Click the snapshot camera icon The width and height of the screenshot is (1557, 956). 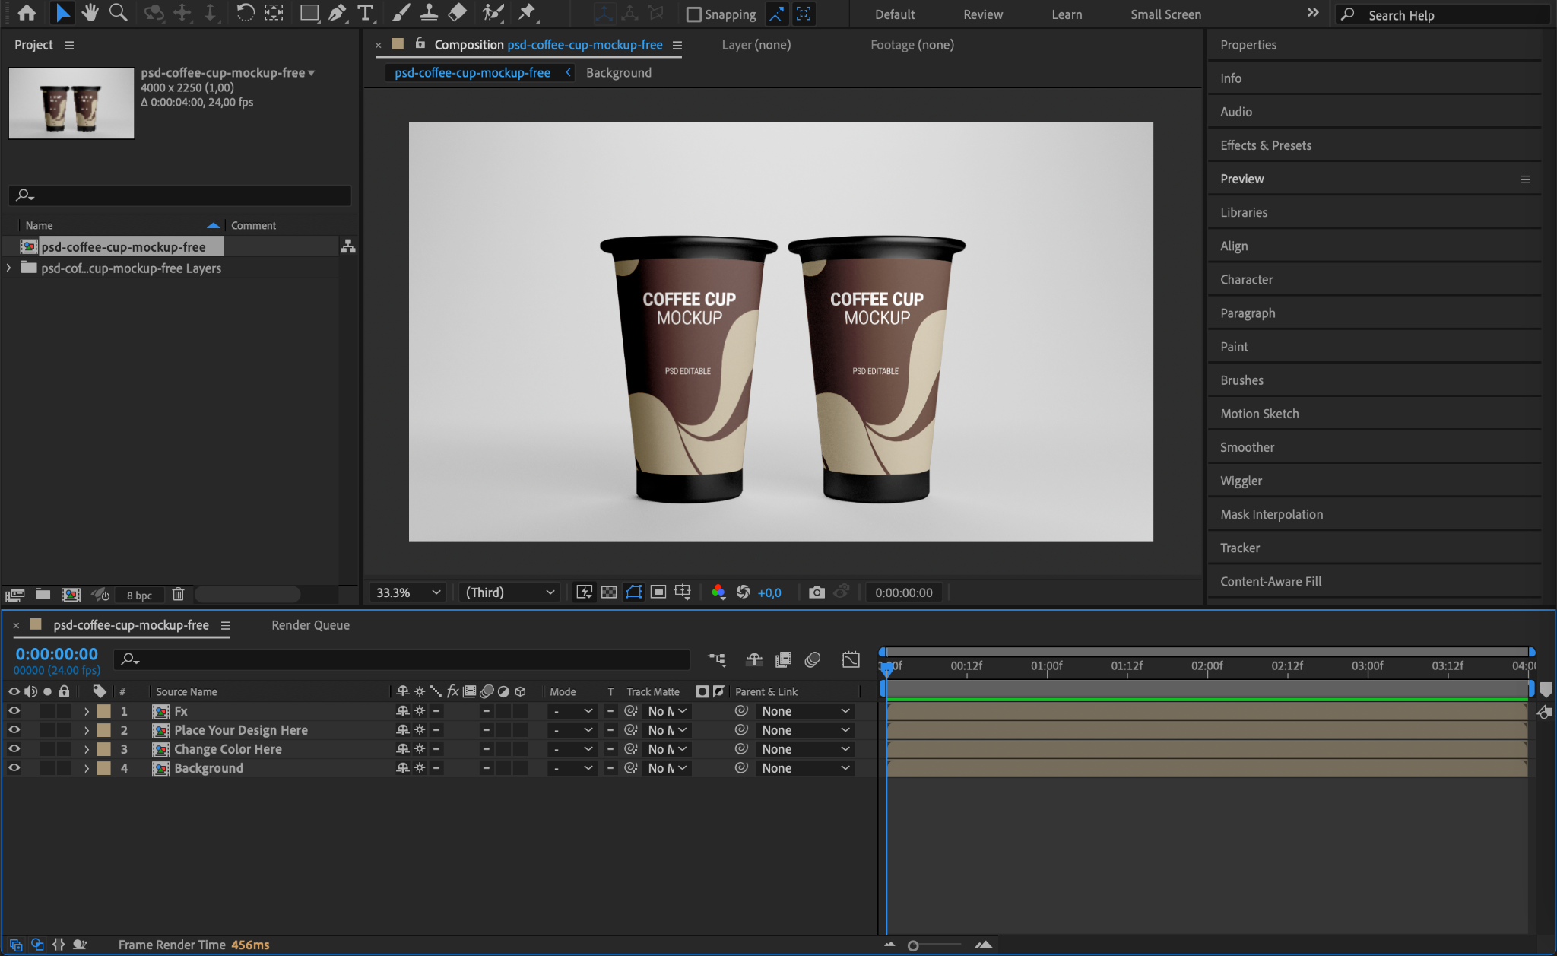point(817,592)
